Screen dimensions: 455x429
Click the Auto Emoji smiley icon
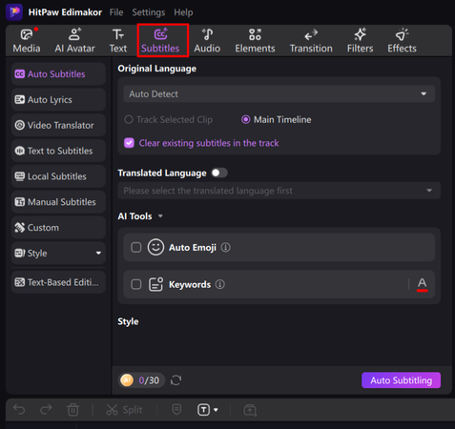point(155,247)
